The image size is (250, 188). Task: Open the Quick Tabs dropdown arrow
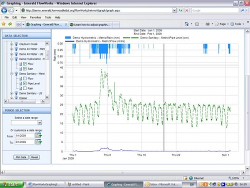coord(23,24)
